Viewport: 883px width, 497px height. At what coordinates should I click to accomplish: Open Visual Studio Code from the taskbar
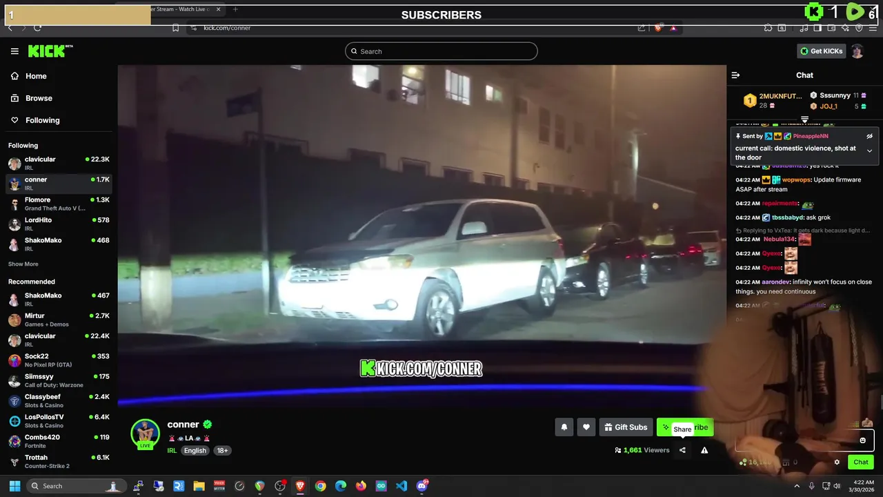point(401,486)
